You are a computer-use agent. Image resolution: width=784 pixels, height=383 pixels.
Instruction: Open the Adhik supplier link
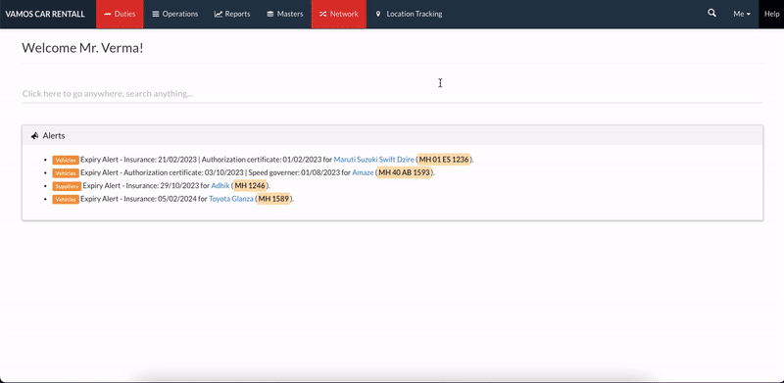(x=220, y=185)
